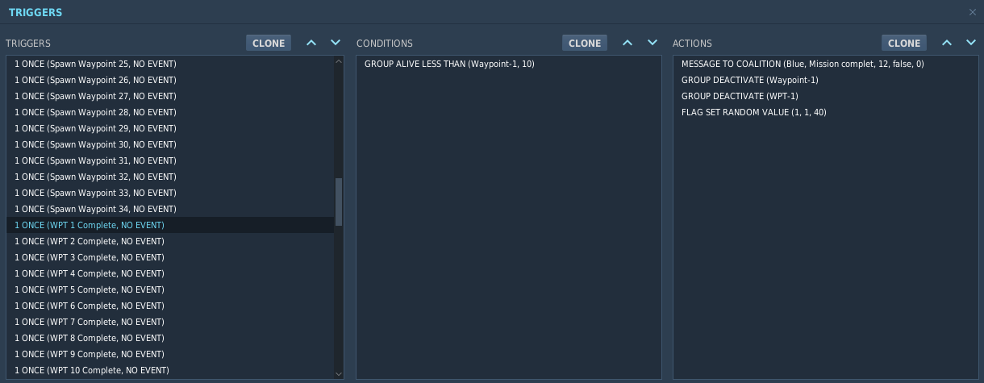Clone the selected trigger

[x=269, y=43]
